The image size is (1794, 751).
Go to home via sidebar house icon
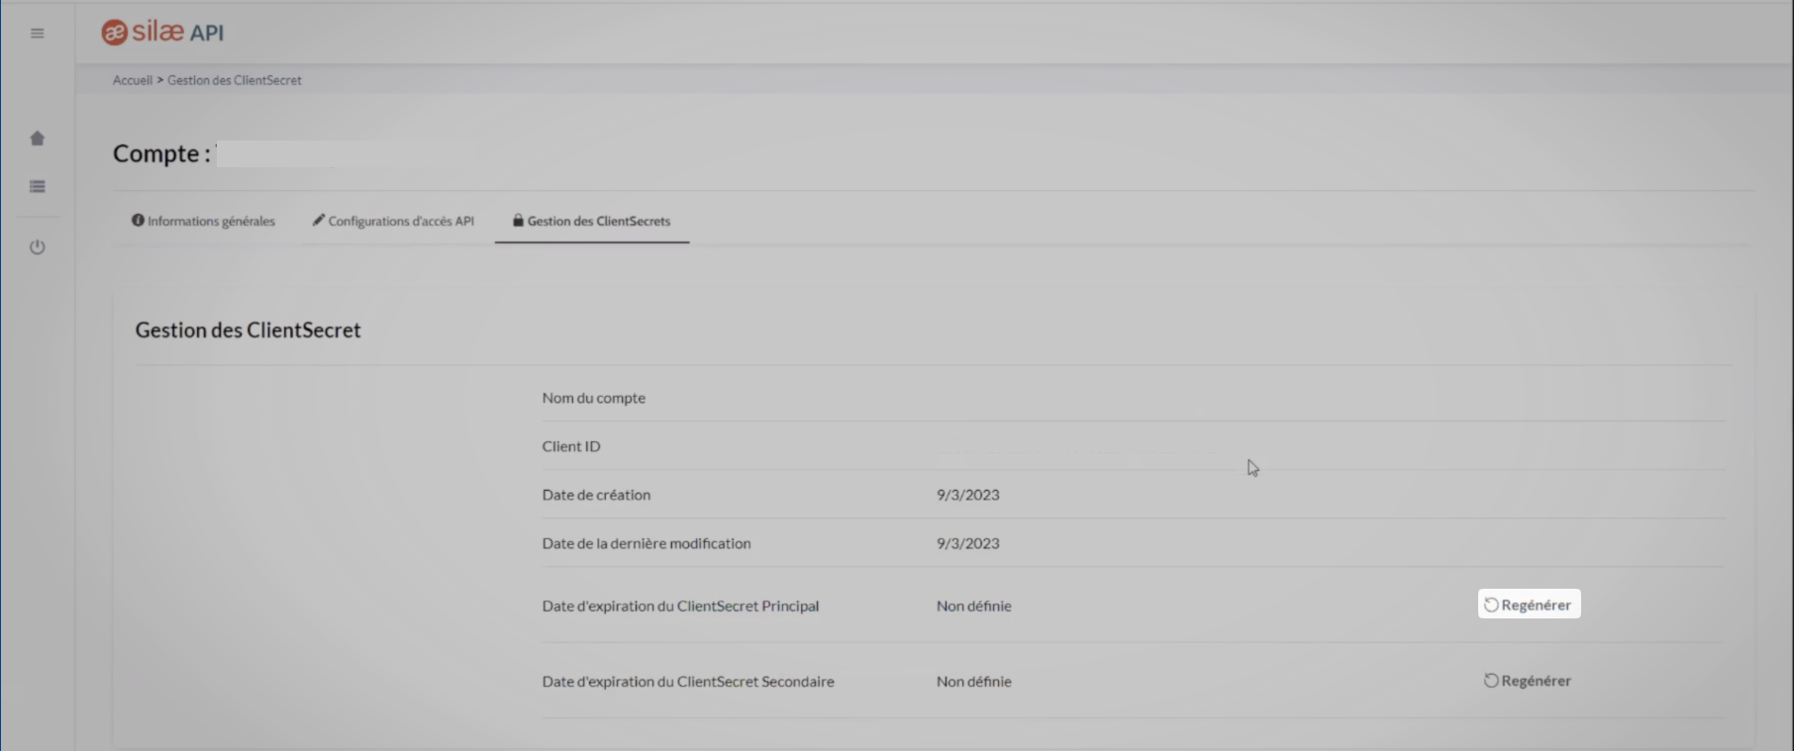pos(38,139)
